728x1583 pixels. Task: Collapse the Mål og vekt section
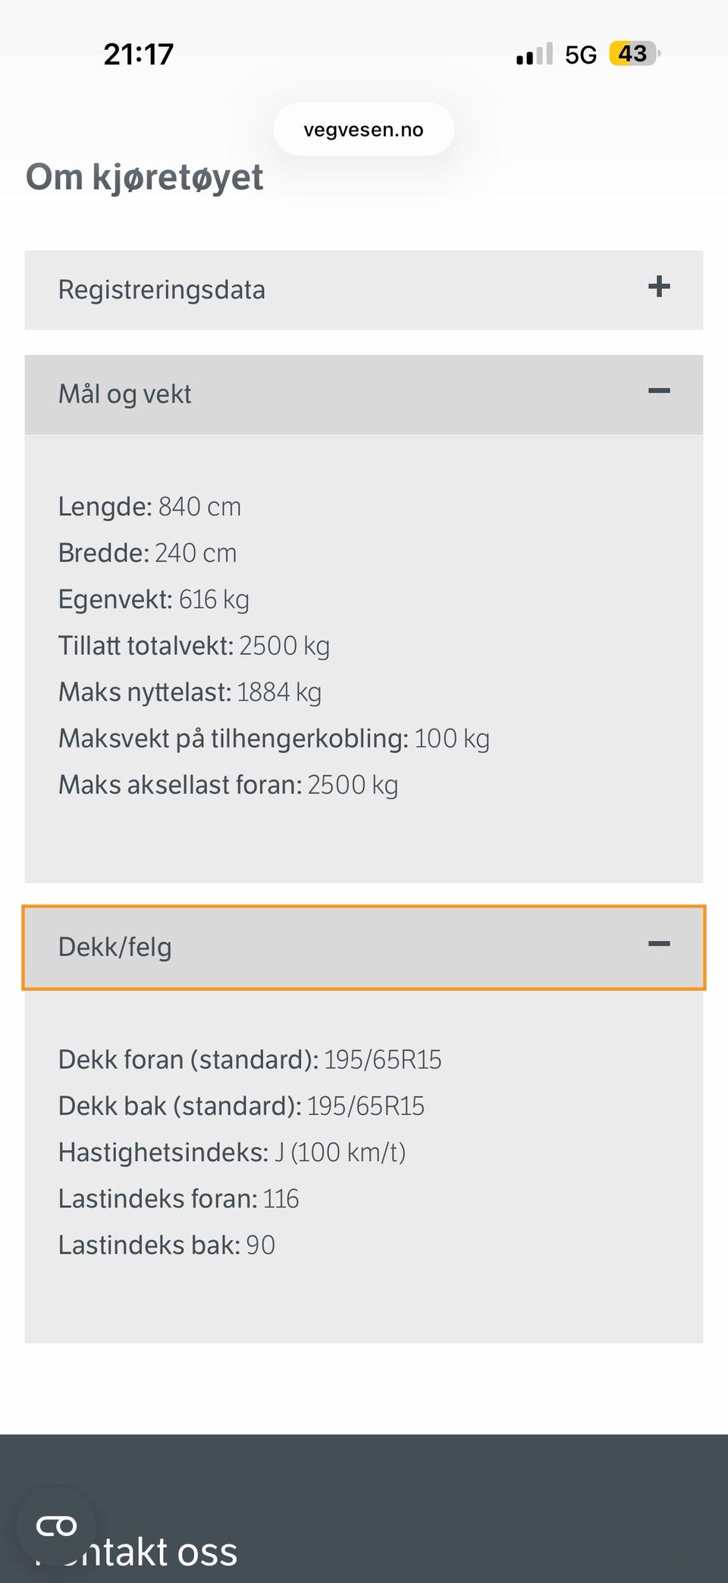click(364, 395)
